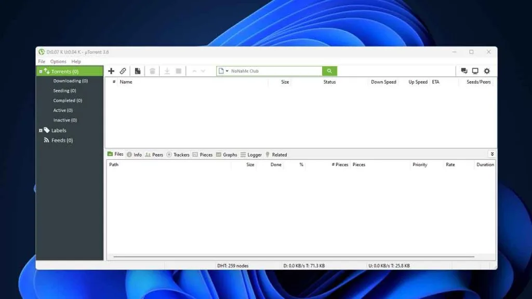Screen dimensions: 532x299
Task: Click the % column header in Files
Action: tap(301, 165)
